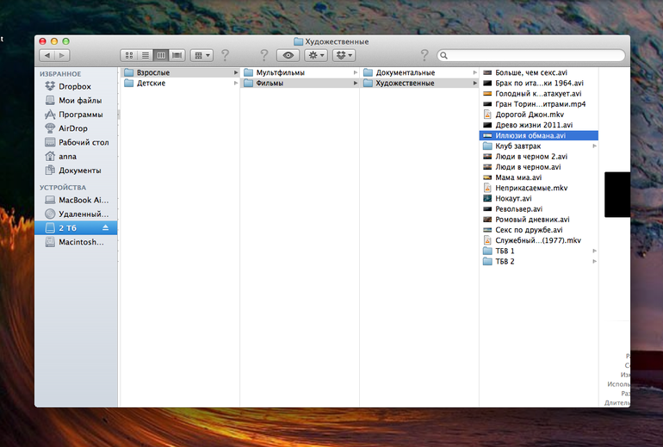Switch to list view mode
Screen dimensions: 663x447
144,55
